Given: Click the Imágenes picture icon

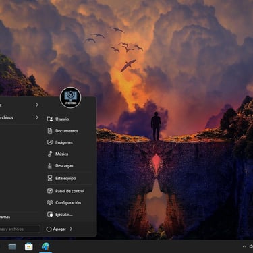Looking at the screenshot, I should coord(50,142).
